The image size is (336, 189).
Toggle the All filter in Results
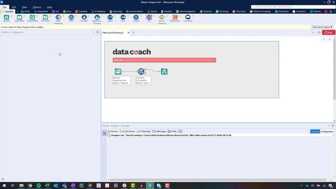click(180, 131)
